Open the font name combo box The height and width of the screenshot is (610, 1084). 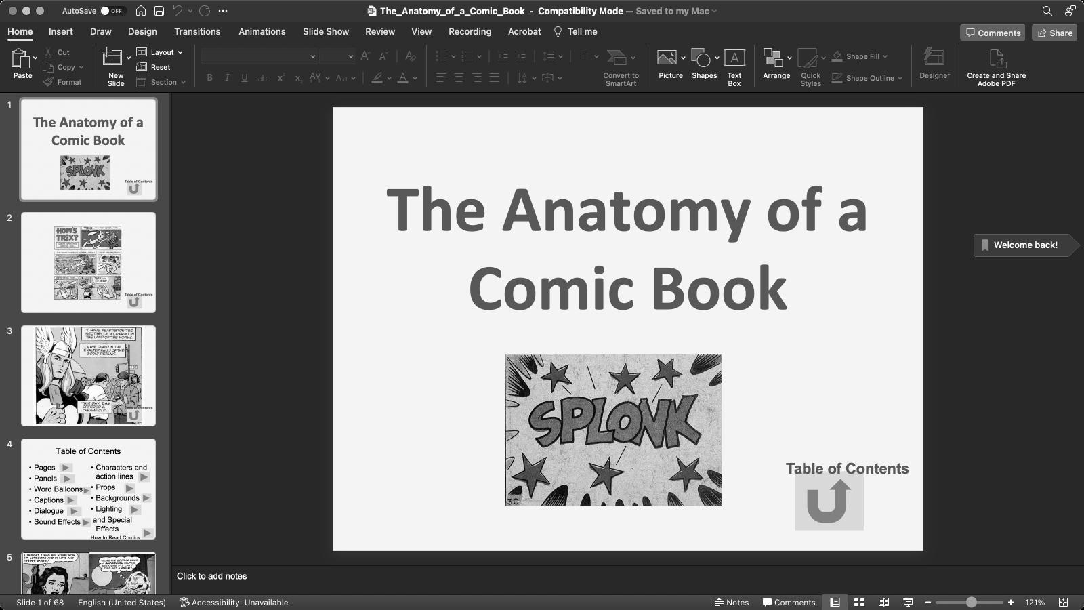(259, 56)
